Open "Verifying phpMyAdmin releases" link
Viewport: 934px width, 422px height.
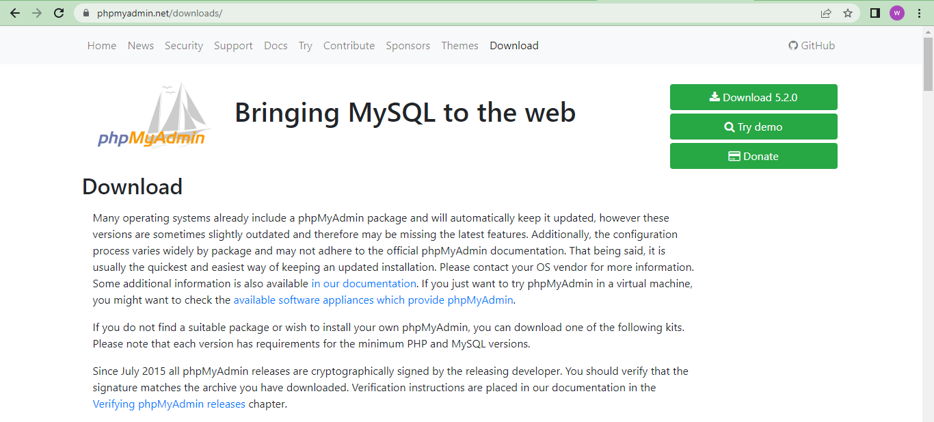tap(169, 404)
